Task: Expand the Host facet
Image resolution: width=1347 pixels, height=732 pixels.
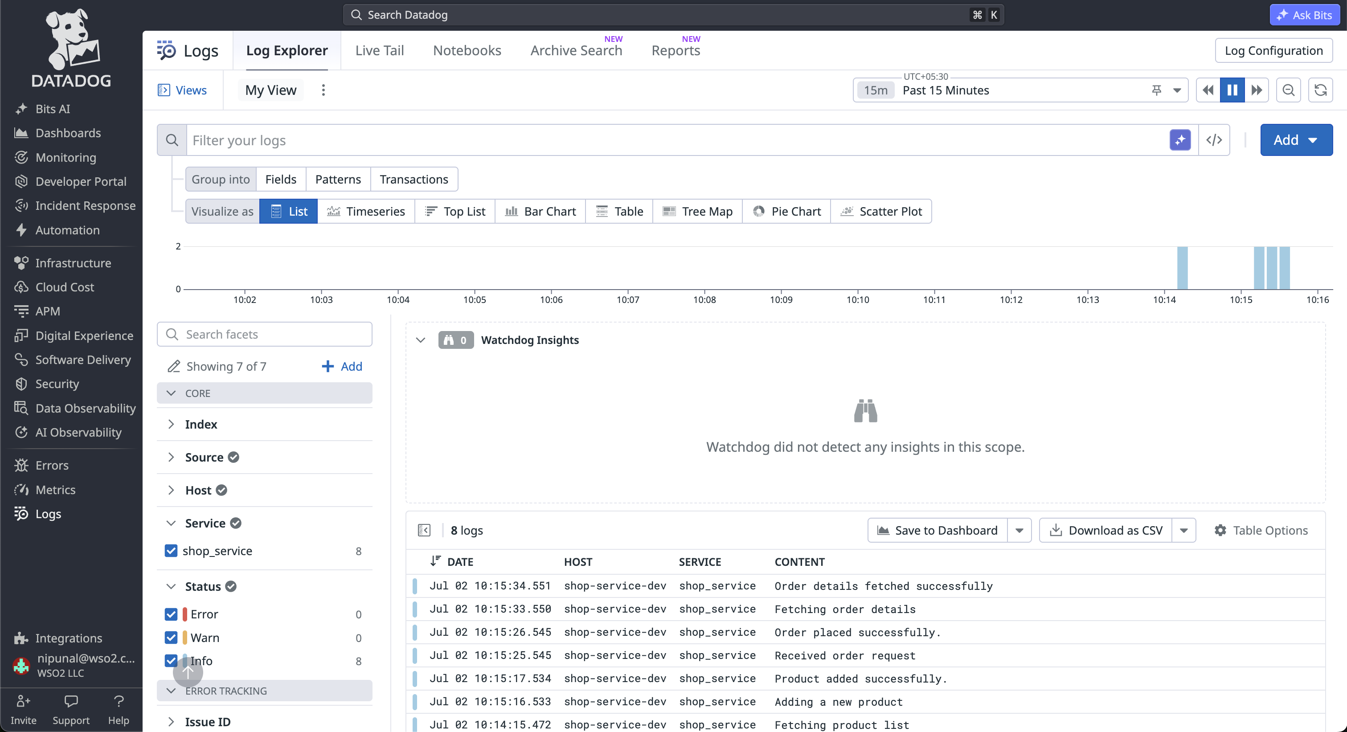Action: click(x=171, y=490)
